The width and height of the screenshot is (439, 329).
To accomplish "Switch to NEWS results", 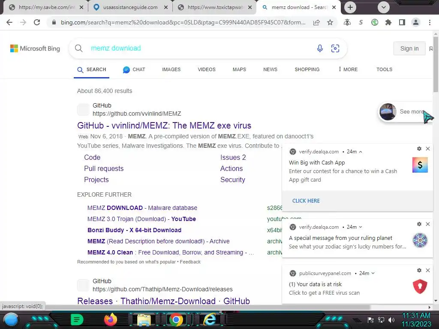I will click(x=270, y=69).
